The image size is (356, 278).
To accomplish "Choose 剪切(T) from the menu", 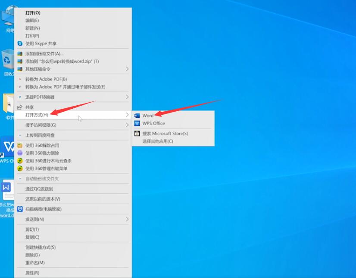I will tap(73, 229).
